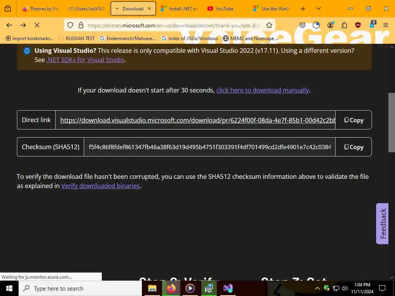Switch to the YouTube tab
This screenshot has width=395, height=296.
point(225,8)
